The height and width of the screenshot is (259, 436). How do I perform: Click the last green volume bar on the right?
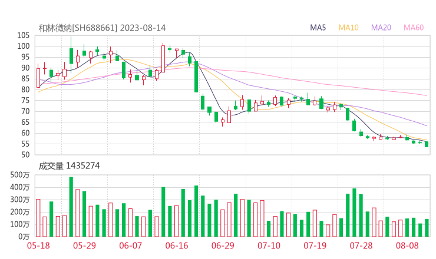click(427, 228)
